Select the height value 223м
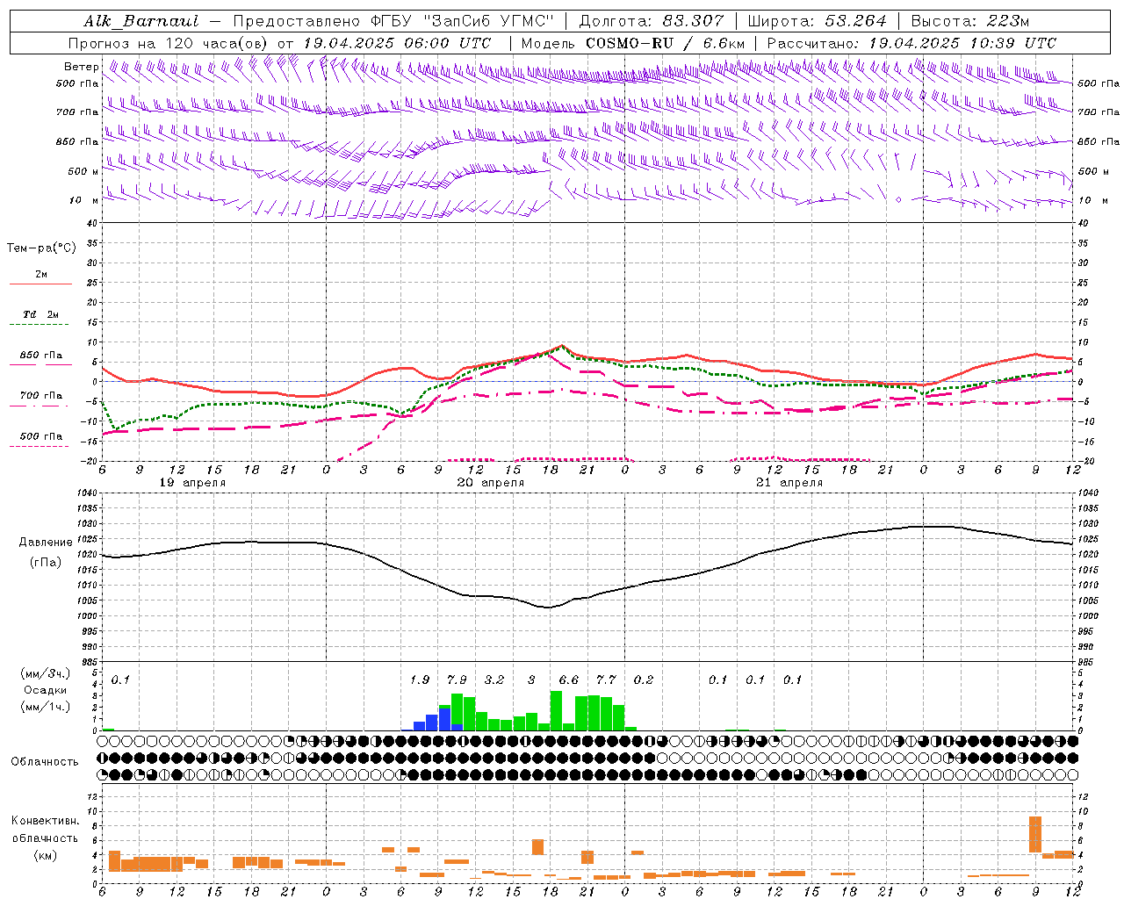 point(1006,21)
